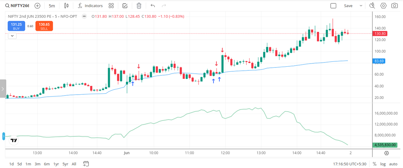Open the indicator templates grid icon
Screen dimensions: 403x168
coord(111,6)
